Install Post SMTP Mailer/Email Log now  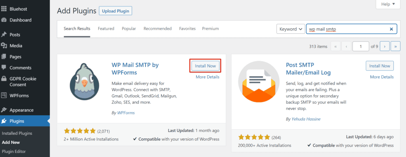[x=379, y=66]
